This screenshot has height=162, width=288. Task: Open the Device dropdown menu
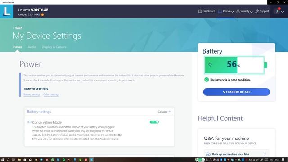point(226,11)
